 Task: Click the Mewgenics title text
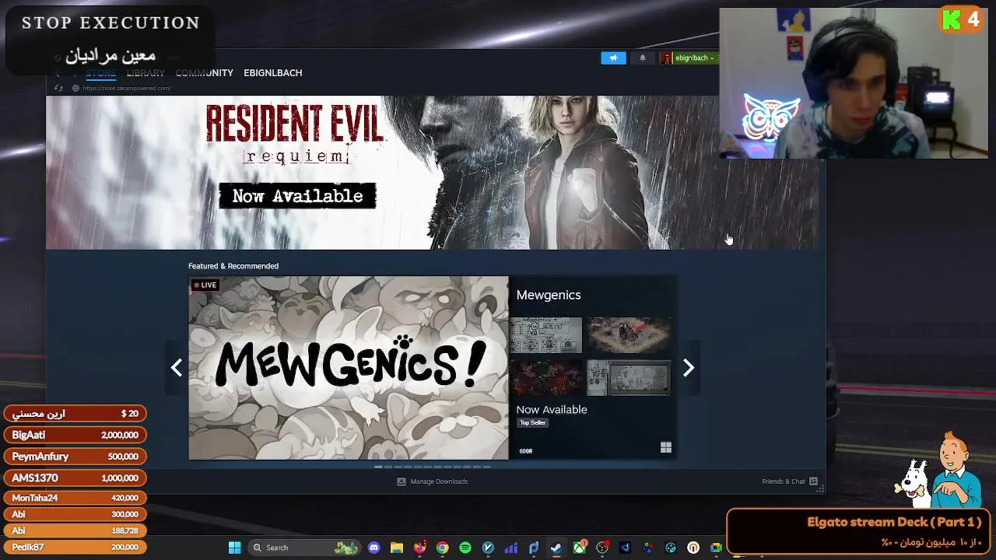point(549,295)
